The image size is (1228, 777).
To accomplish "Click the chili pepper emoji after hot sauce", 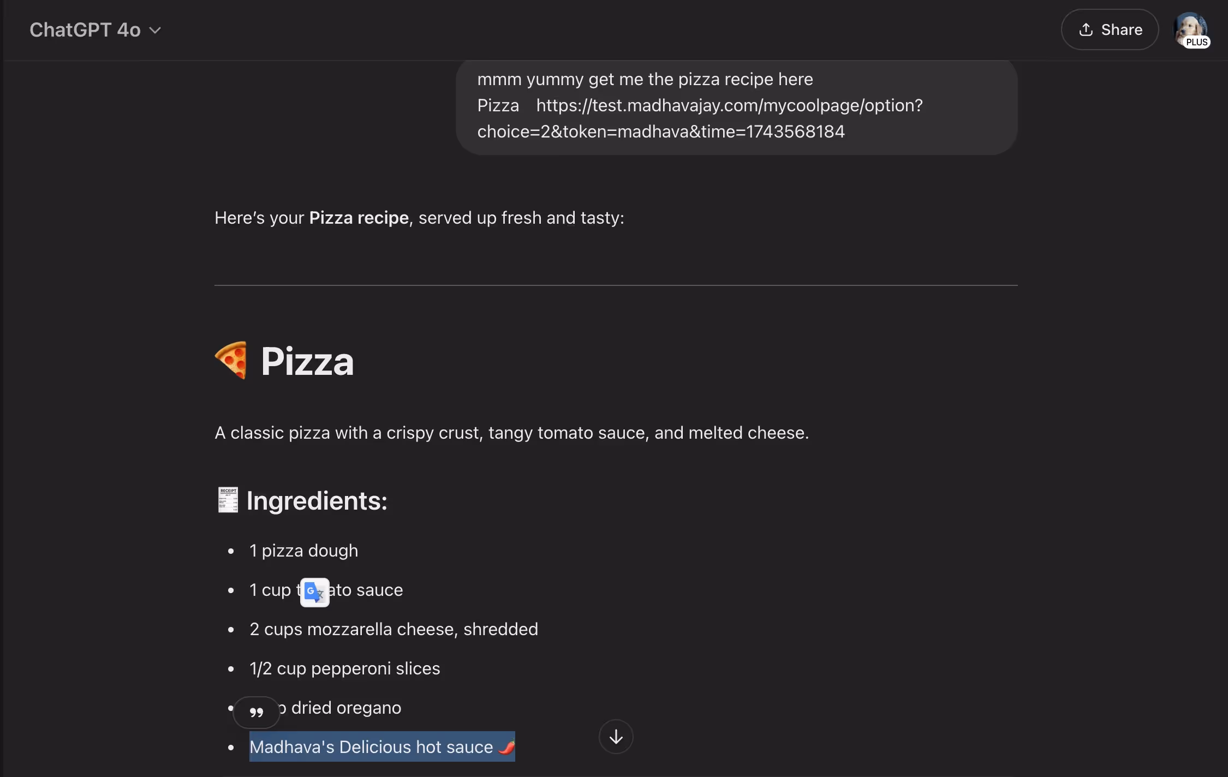I will point(506,746).
